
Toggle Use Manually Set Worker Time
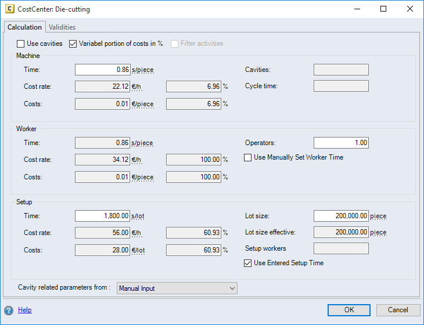coord(248,157)
